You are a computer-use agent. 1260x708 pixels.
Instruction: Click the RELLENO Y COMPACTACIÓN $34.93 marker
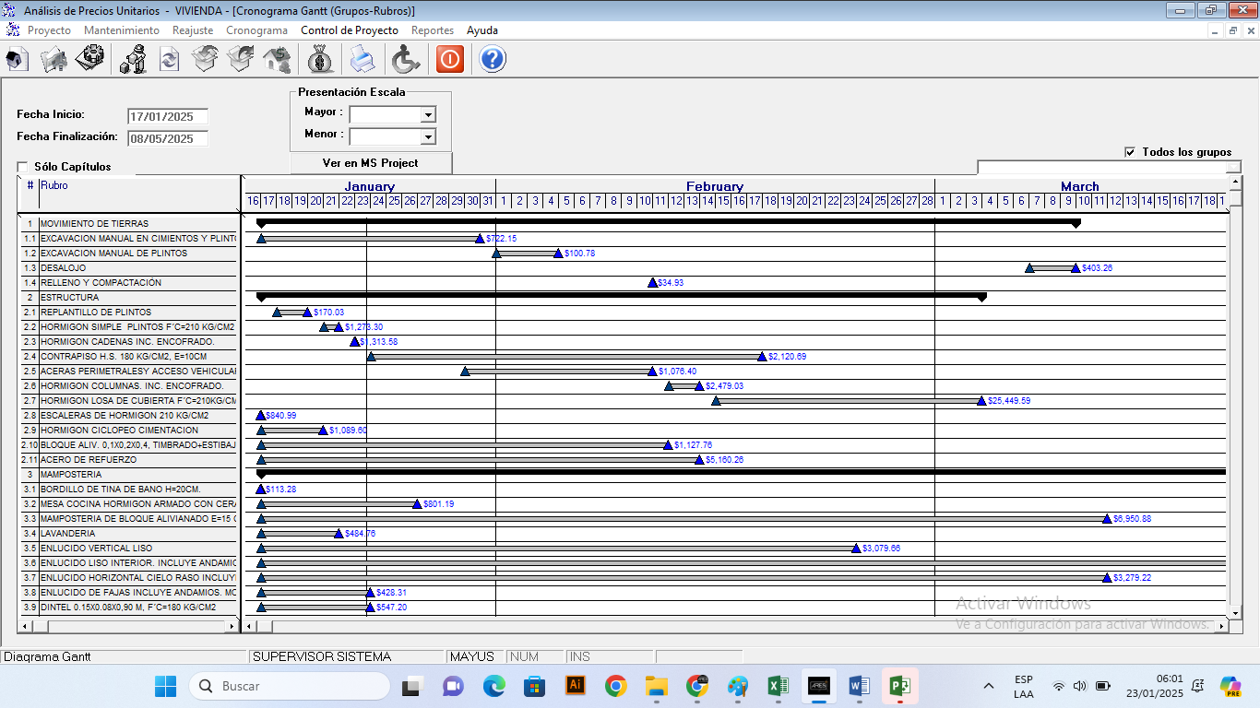coord(652,283)
